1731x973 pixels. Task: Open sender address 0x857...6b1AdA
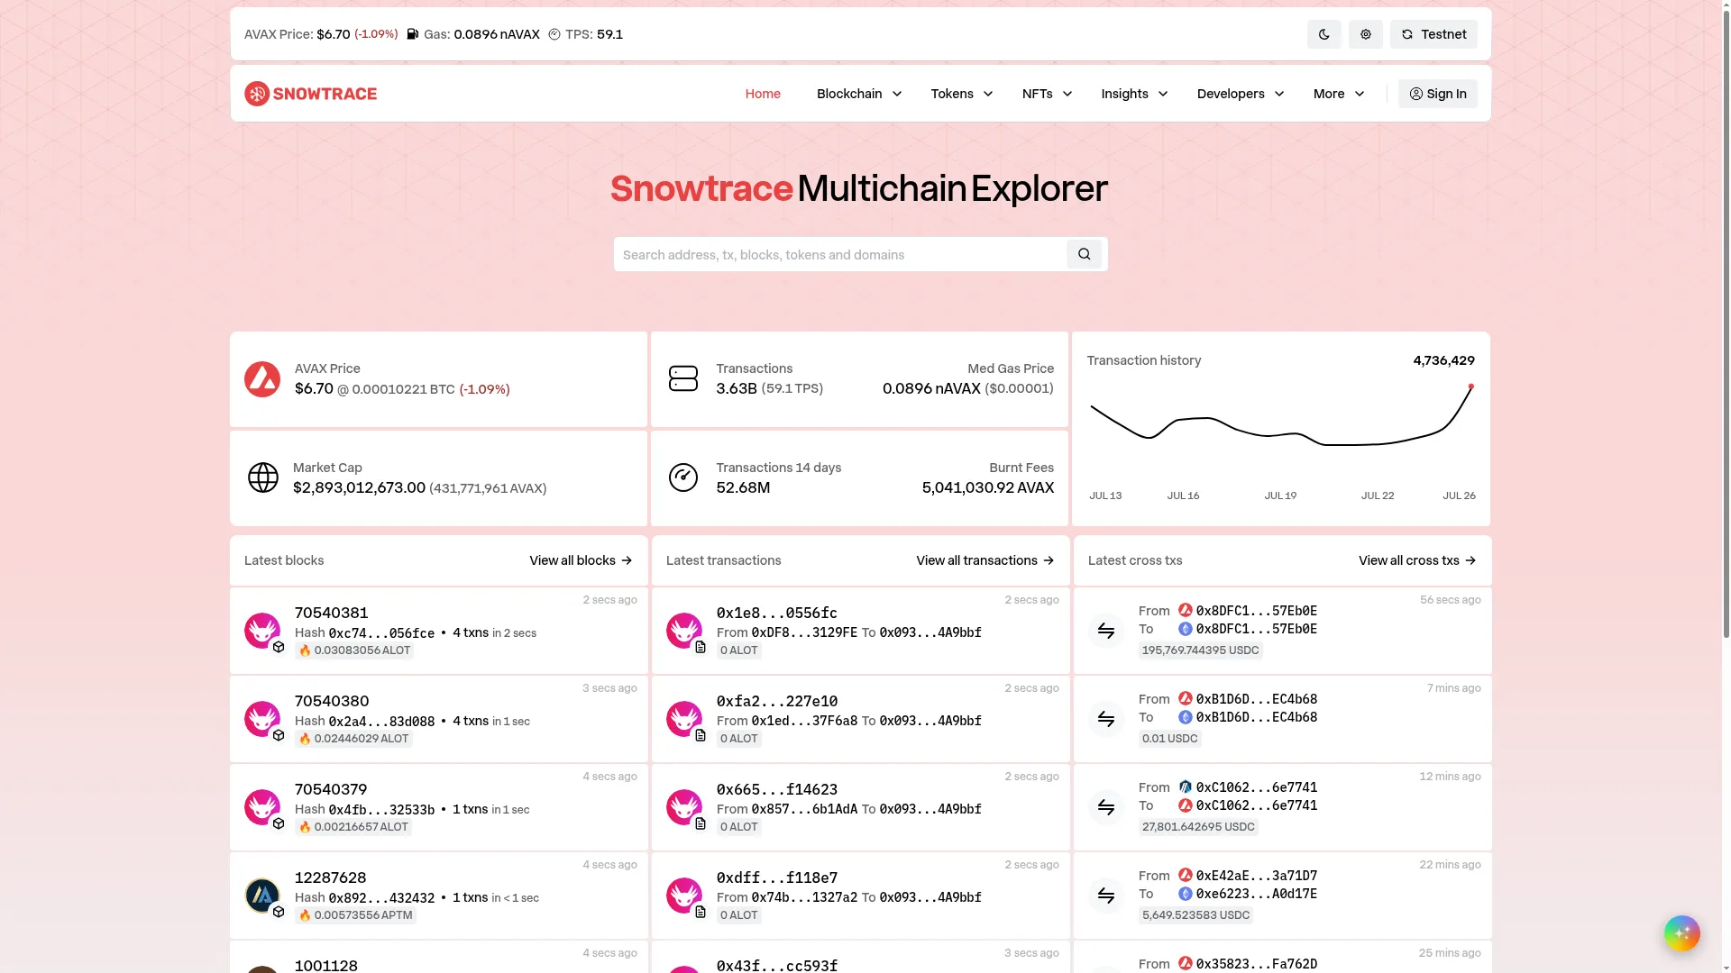coord(804,809)
